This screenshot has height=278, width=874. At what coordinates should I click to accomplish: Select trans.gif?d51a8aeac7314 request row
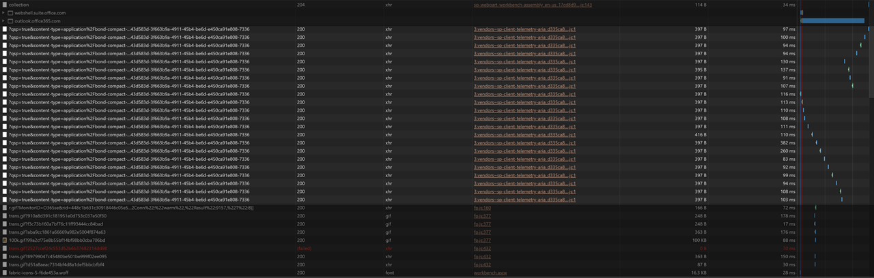[437, 264]
